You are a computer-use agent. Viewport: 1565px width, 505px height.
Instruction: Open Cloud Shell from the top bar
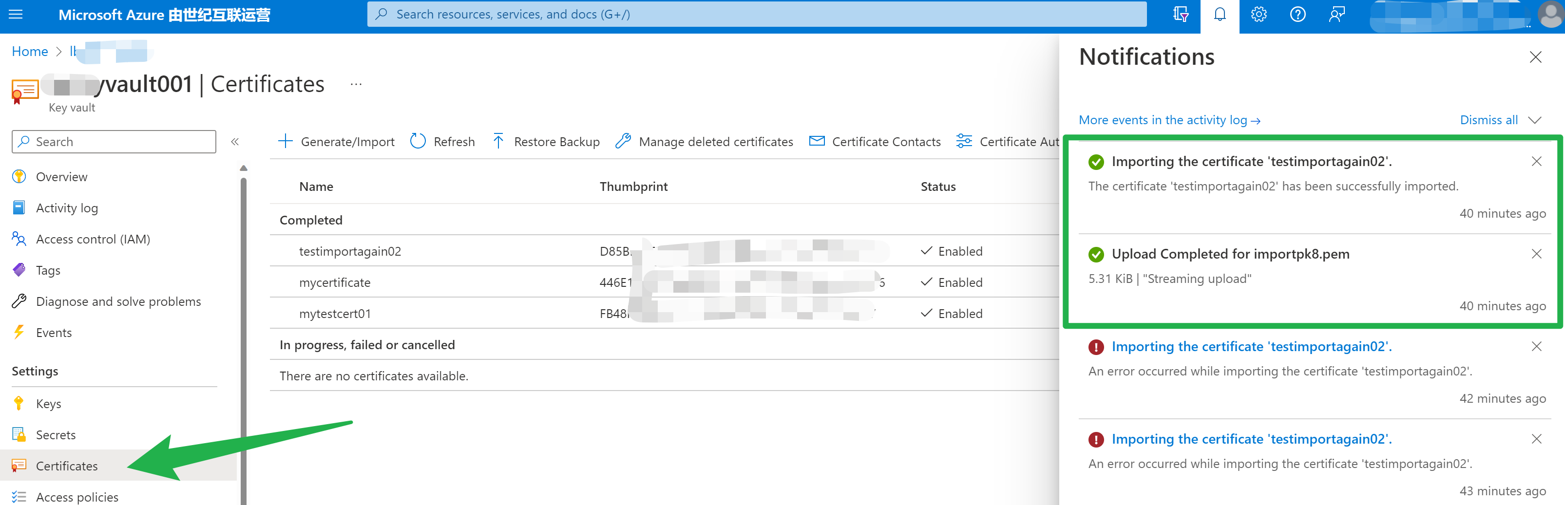tap(1180, 14)
